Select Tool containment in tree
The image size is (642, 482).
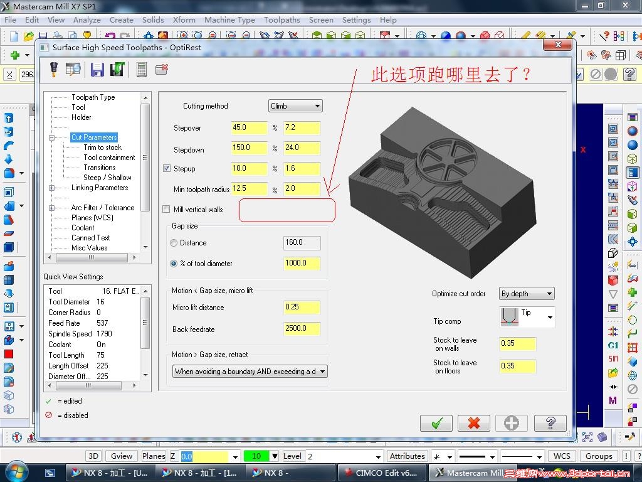pyautogui.click(x=109, y=158)
